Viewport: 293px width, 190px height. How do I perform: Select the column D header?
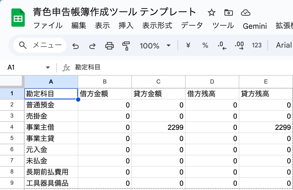[x=212, y=82]
